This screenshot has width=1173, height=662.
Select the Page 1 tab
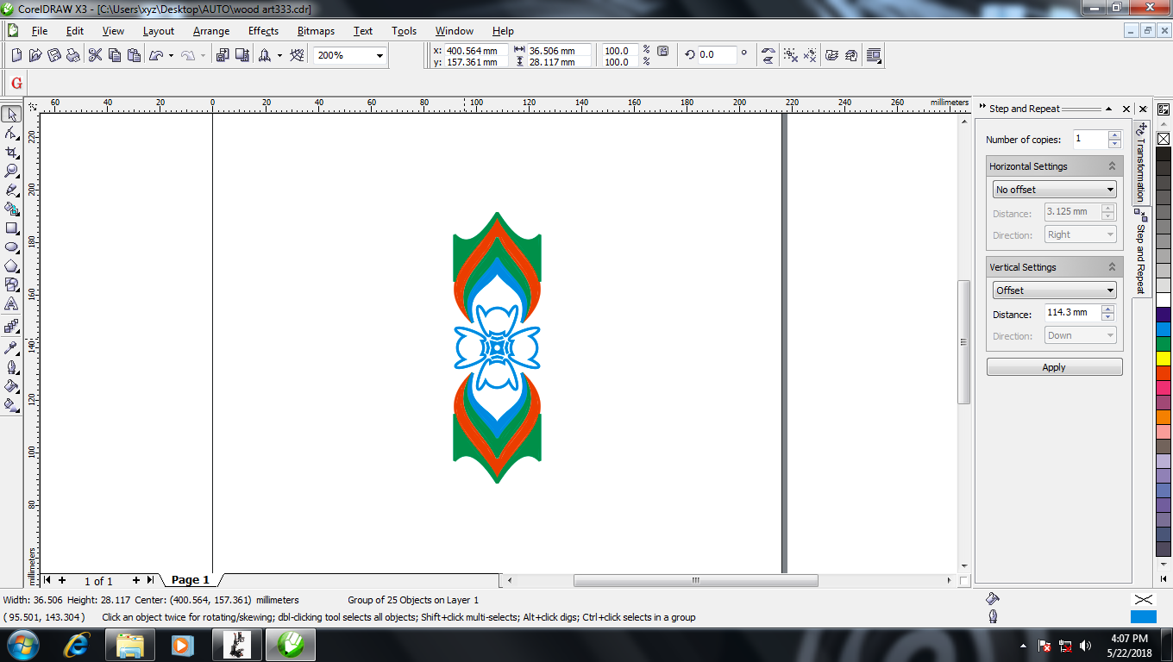tap(191, 580)
